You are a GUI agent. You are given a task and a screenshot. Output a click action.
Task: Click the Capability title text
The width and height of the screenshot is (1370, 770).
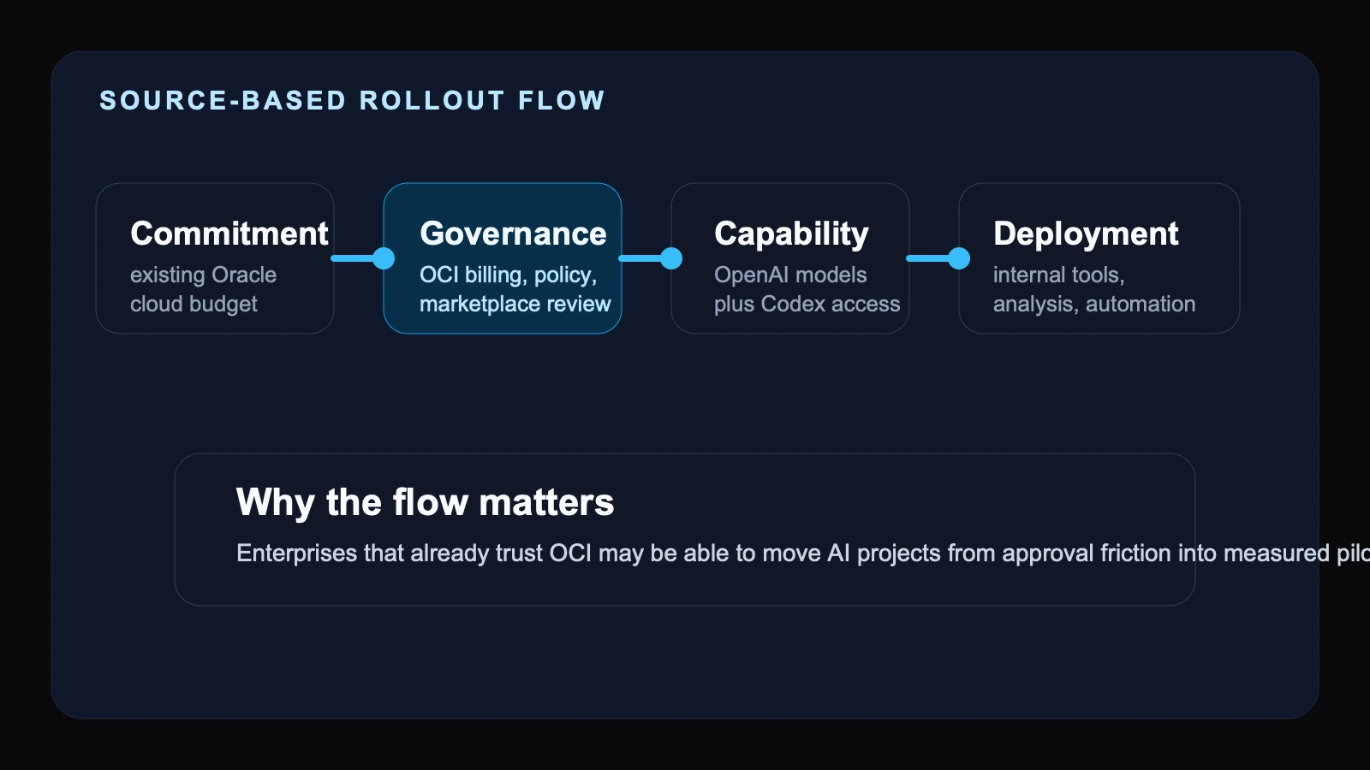791,234
